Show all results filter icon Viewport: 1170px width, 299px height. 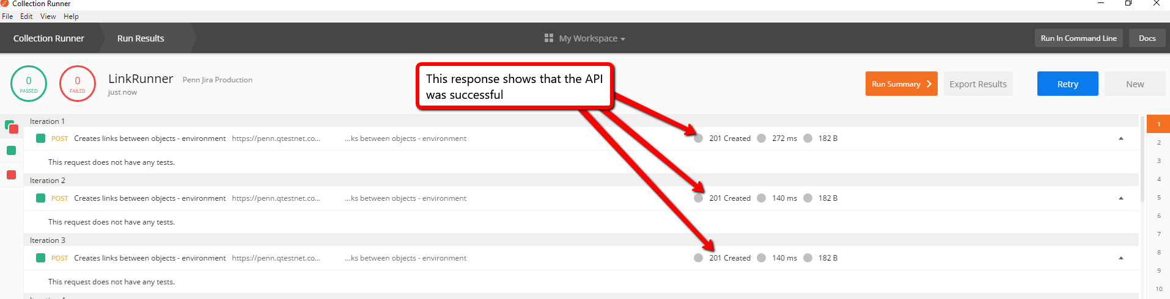12,127
